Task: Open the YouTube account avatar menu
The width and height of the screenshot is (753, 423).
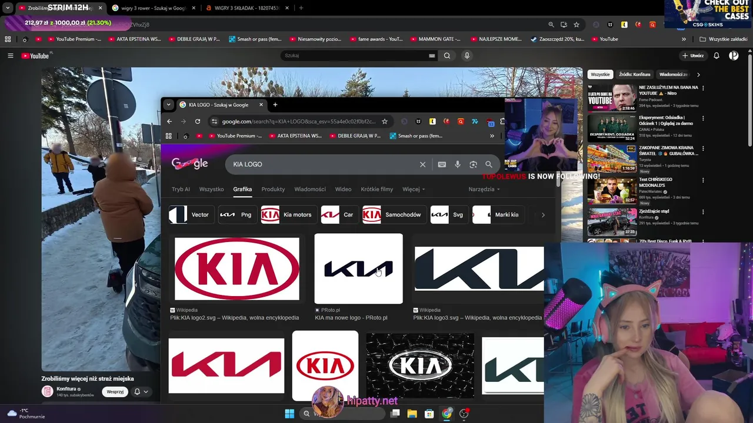Action: 734,56
